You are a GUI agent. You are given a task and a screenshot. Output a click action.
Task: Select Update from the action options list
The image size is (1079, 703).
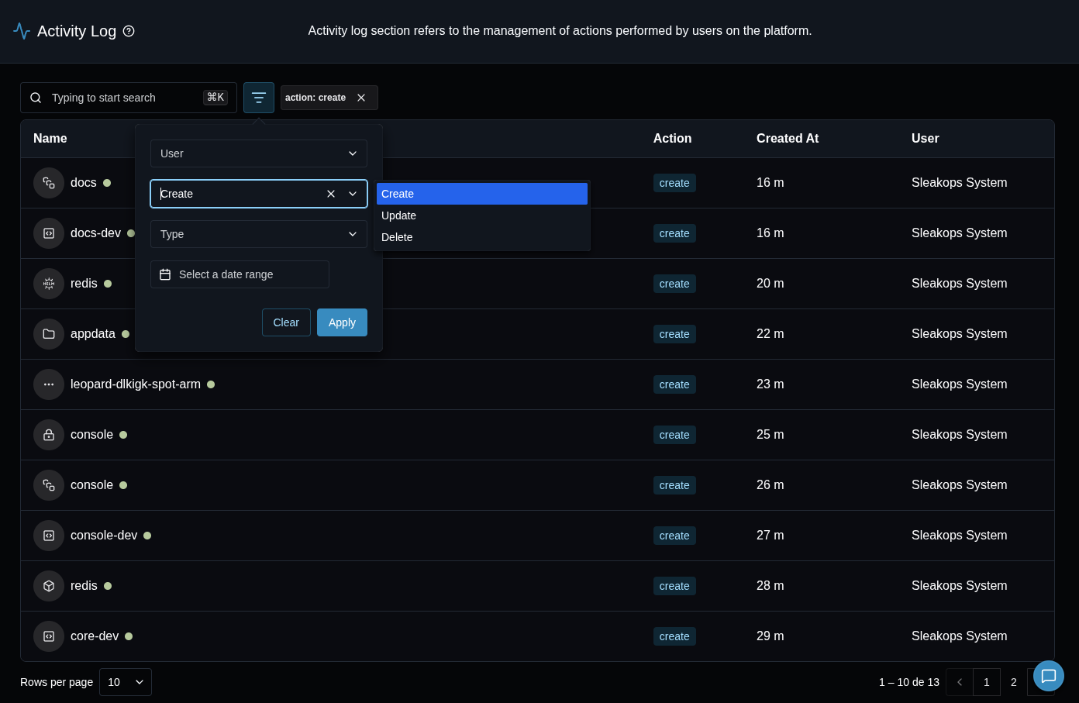tap(398, 215)
